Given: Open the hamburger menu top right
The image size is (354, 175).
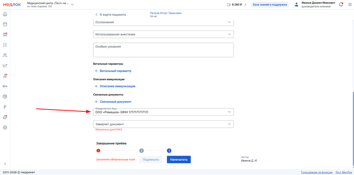Looking at the screenshot, I should 350,4.
